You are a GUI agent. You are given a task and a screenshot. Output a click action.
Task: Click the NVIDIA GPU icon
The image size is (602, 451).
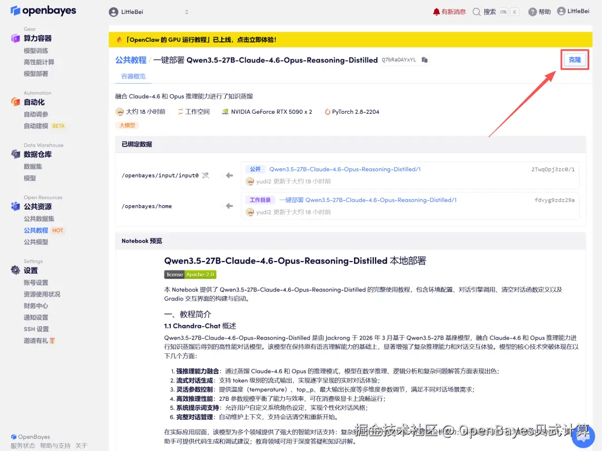[225, 111]
